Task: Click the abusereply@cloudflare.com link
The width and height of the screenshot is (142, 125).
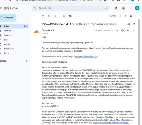Action: coord(86,56)
